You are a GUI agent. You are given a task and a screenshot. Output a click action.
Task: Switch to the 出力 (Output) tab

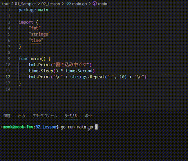22,116
